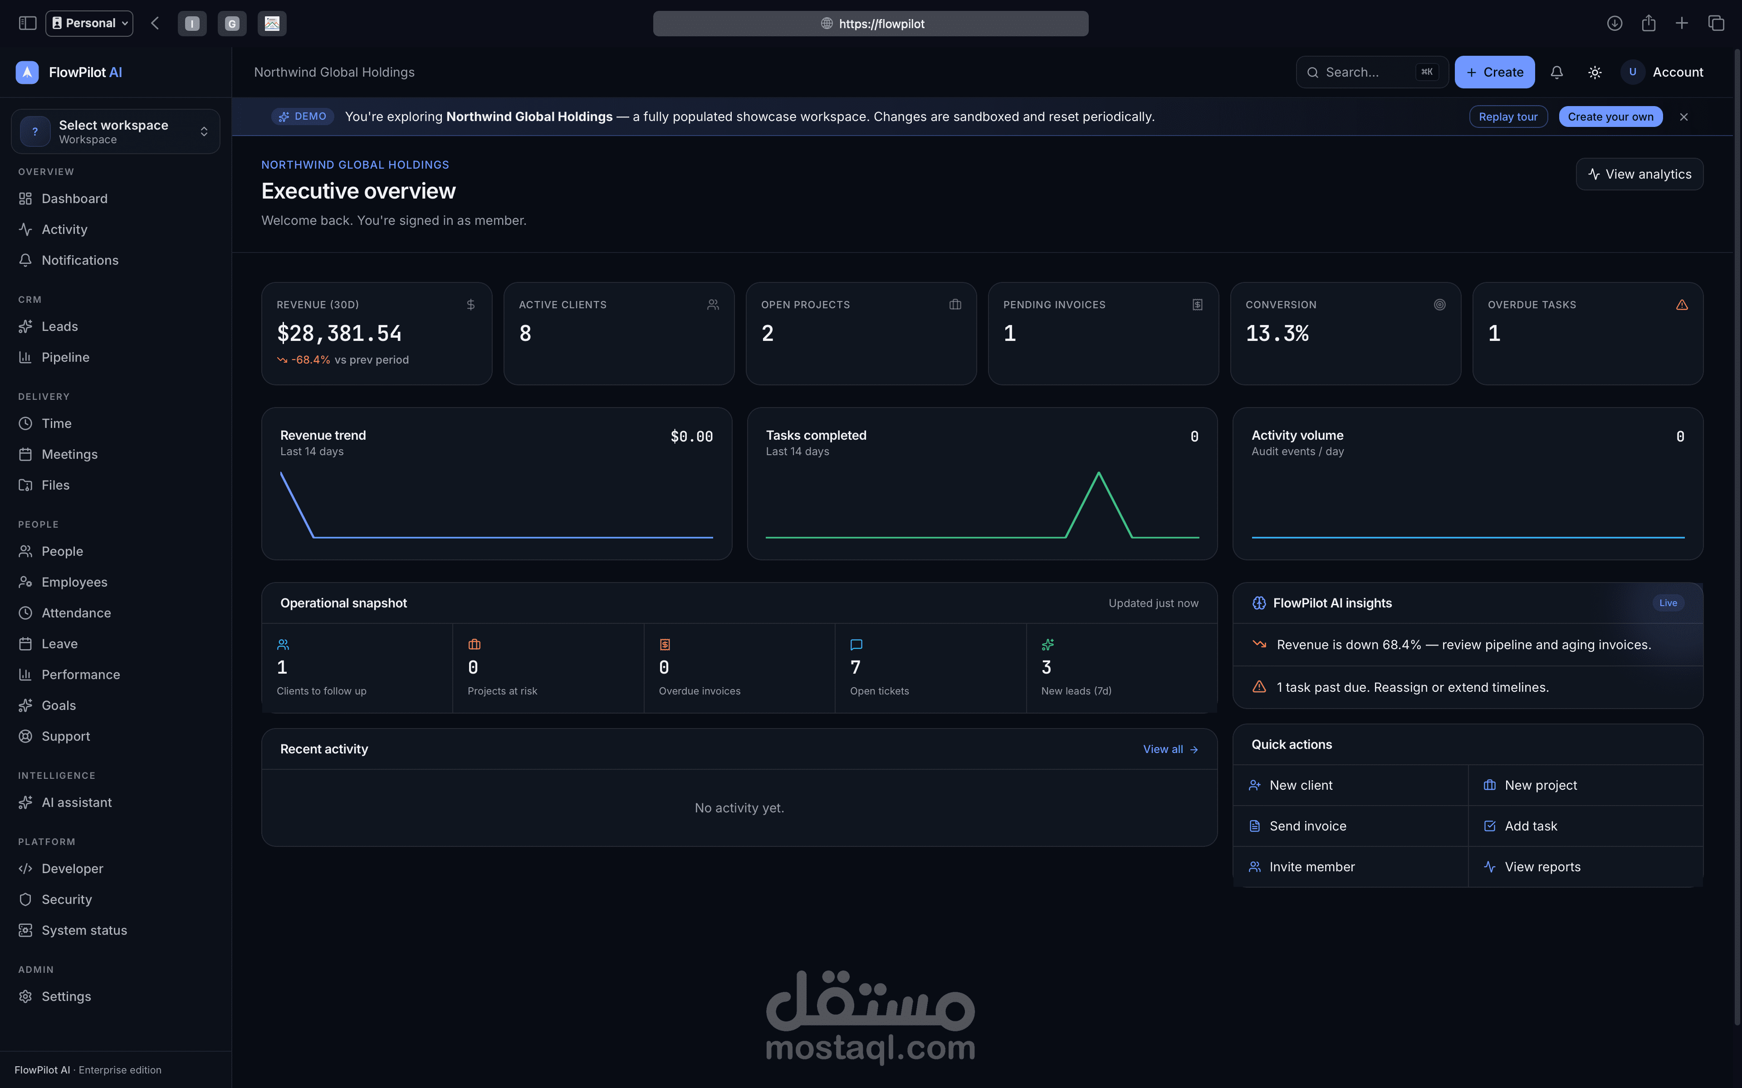1742x1088 pixels.
Task: Show the browser tab overview icon
Action: (x=1716, y=23)
